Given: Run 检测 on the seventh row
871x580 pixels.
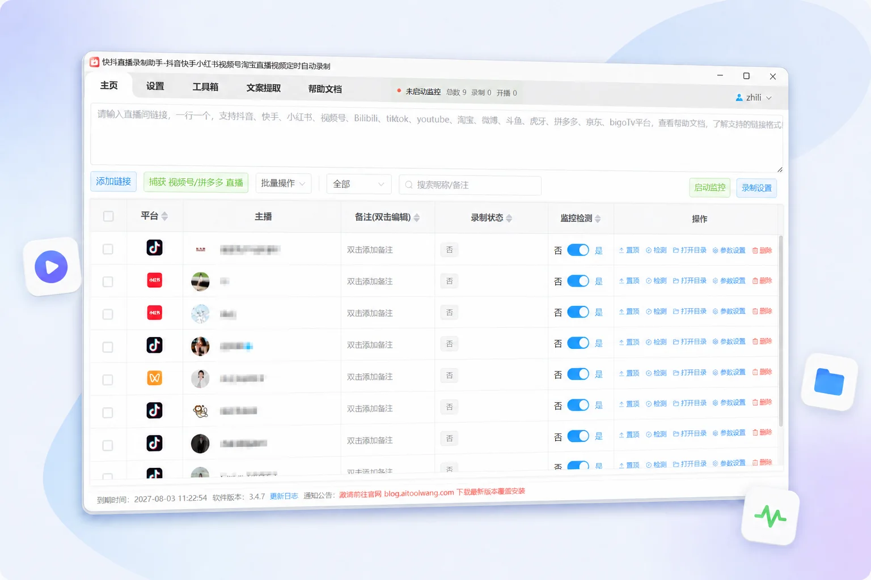Looking at the screenshot, I should pyautogui.click(x=656, y=434).
